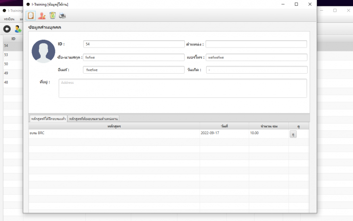
Task: Select row 48 in background list
Action: pyautogui.click(x=13, y=82)
